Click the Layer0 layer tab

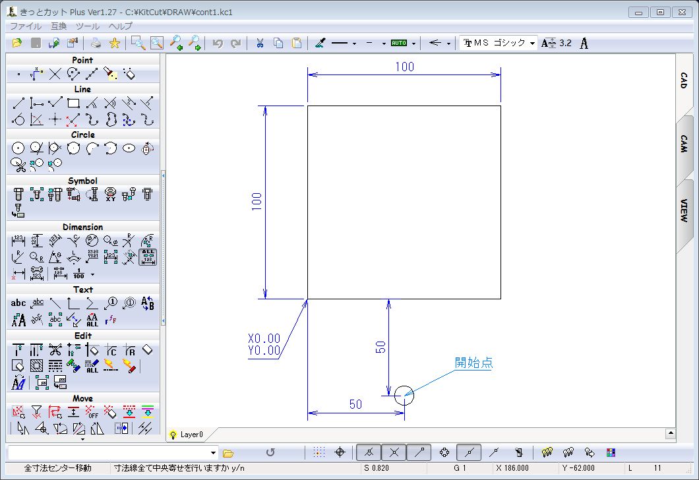pyautogui.click(x=192, y=435)
